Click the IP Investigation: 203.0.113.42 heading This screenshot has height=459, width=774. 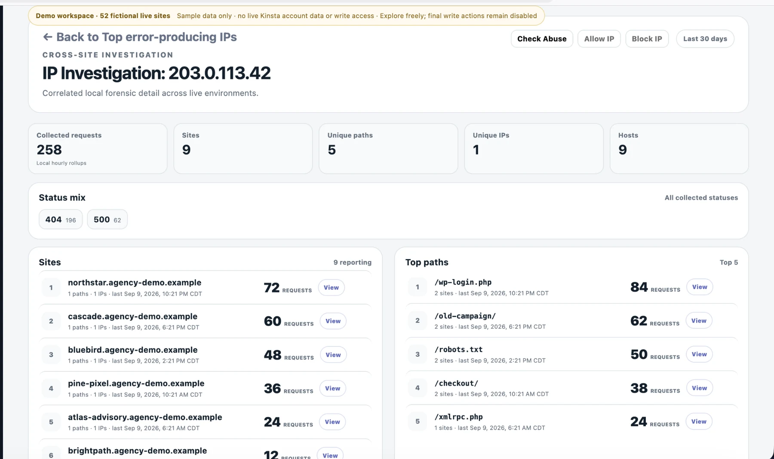pos(156,73)
